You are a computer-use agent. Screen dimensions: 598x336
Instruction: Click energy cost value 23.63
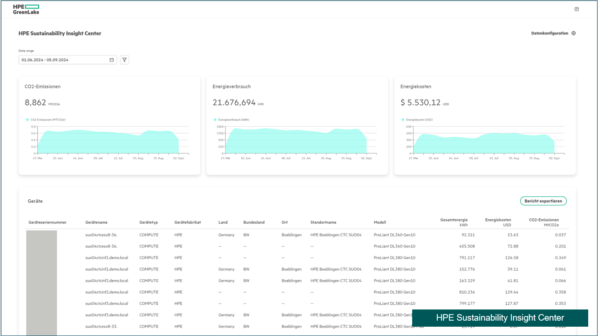(x=513, y=235)
